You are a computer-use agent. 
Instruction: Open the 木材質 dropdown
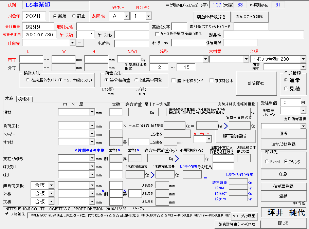pyautogui.click(x=246, y=59)
